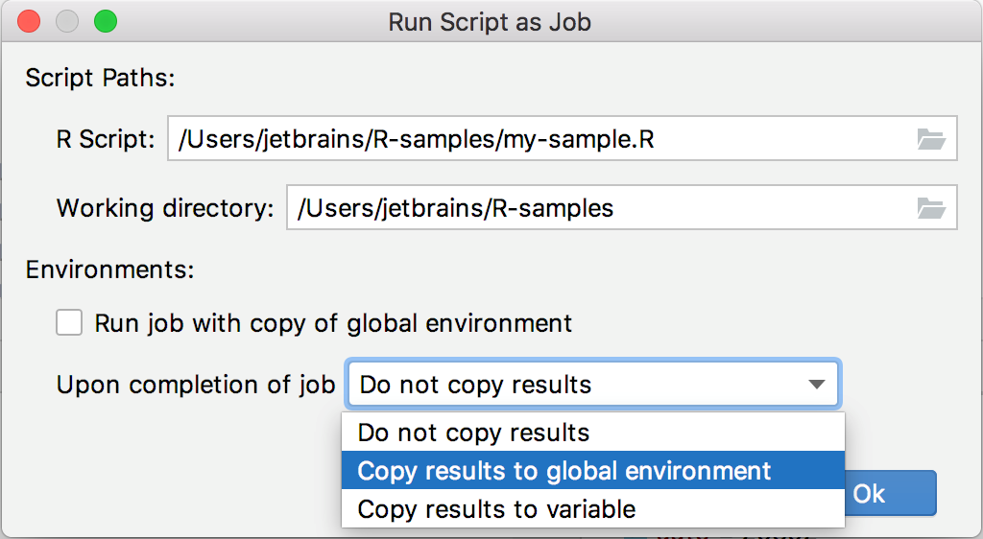983x539 pixels.
Task: Click inside the Working directory text field
Action: (x=595, y=208)
